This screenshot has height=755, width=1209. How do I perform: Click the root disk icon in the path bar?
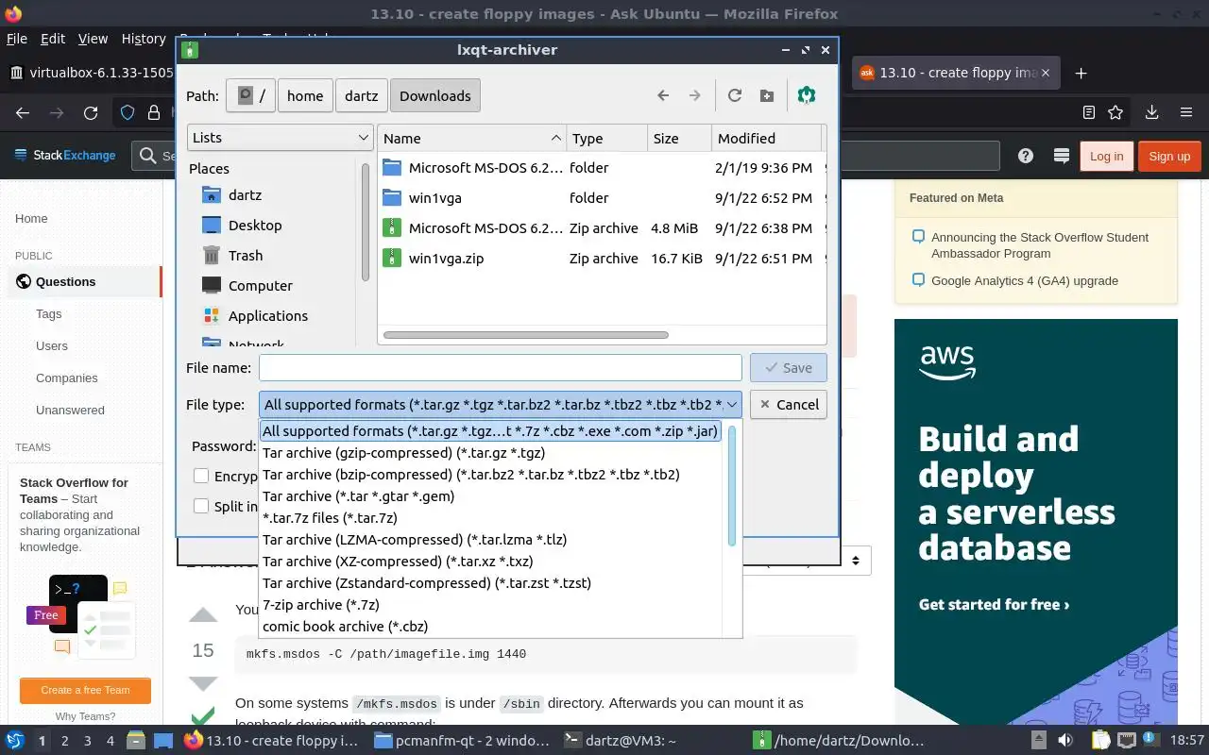tap(251, 95)
